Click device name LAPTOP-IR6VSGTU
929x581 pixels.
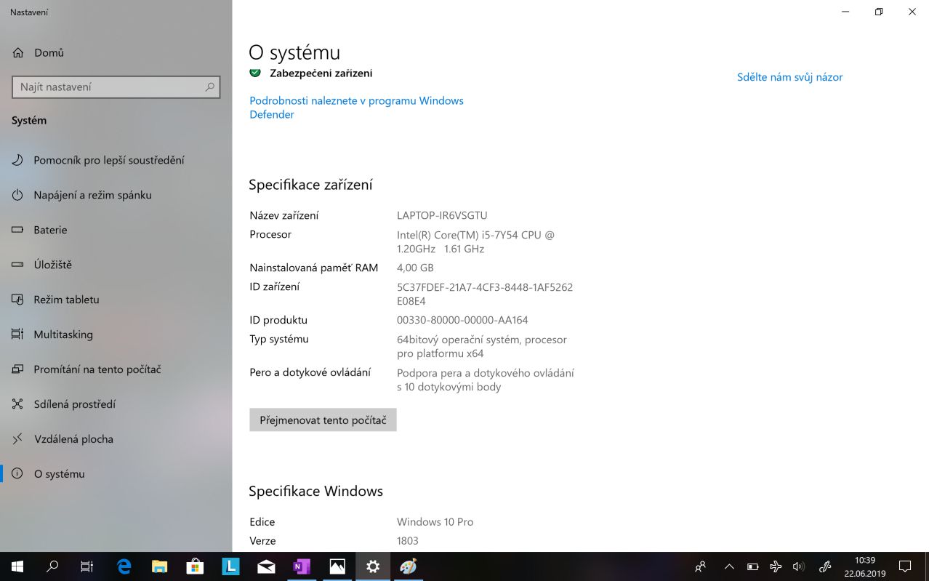tap(442, 215)
